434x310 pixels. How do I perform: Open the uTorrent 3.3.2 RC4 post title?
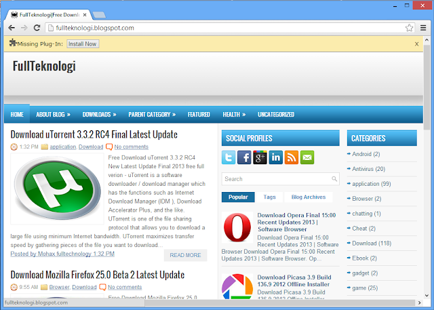(x=94, y=134)
